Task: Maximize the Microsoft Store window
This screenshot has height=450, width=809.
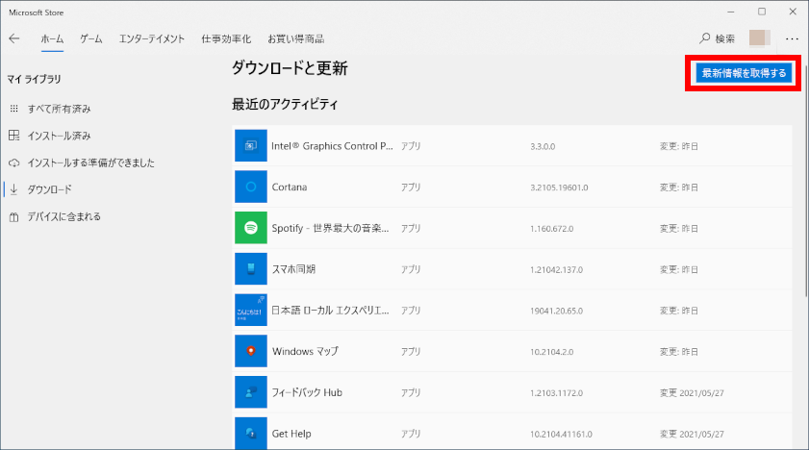Action: [762, 12]
